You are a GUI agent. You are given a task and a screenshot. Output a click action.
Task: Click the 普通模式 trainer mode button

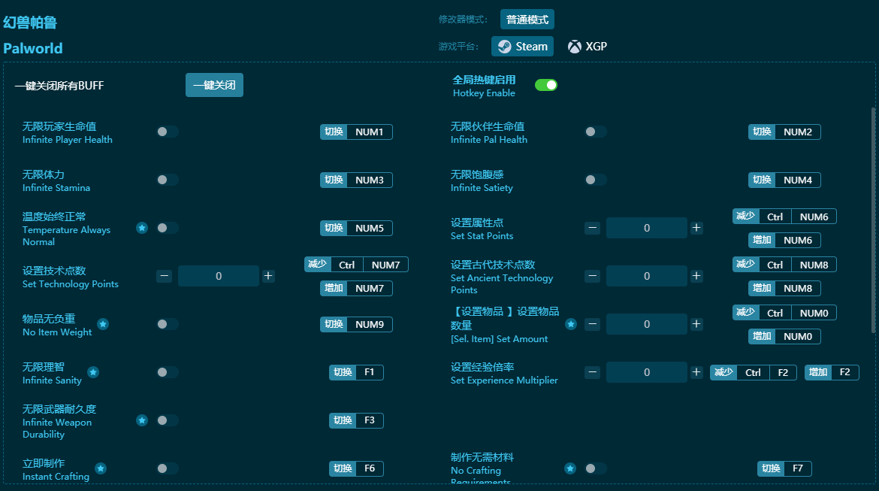point(527,19)
